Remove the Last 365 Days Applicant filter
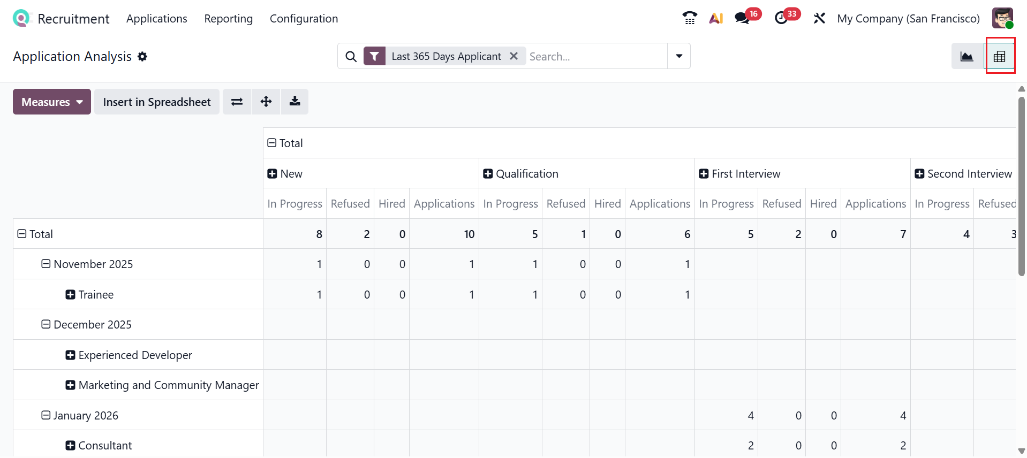Viewport: 1027px width, 458px height. [513, 56]
